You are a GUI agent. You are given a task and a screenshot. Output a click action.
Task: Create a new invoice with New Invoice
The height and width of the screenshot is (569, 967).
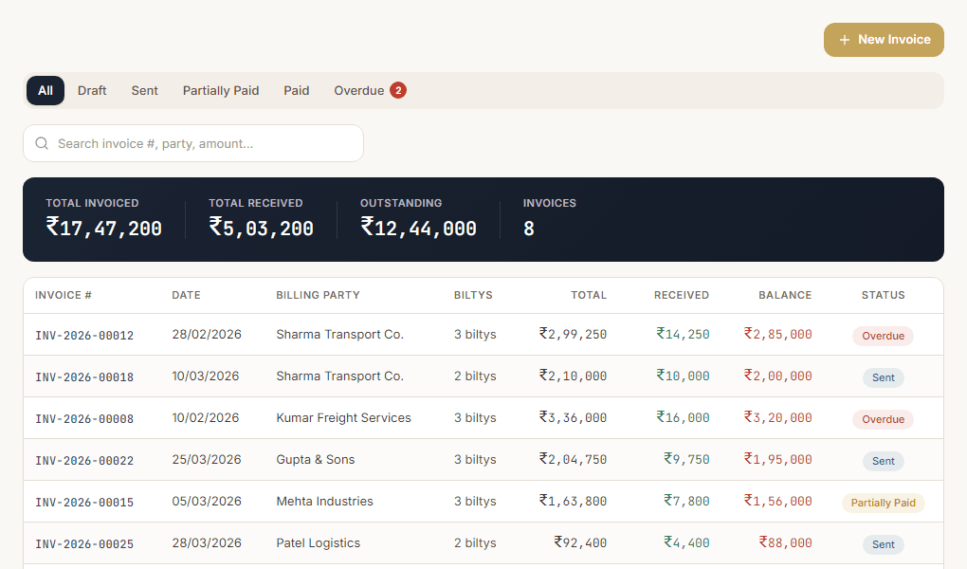coord(884,40)
